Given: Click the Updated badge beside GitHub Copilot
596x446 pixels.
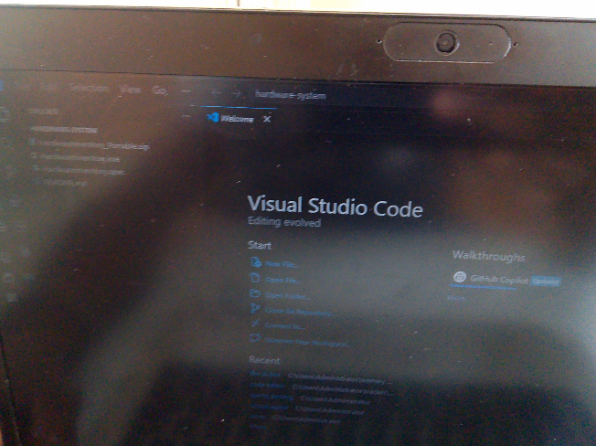Looking at the screenshot, I should pyautogui.click(x=546, y=281).
